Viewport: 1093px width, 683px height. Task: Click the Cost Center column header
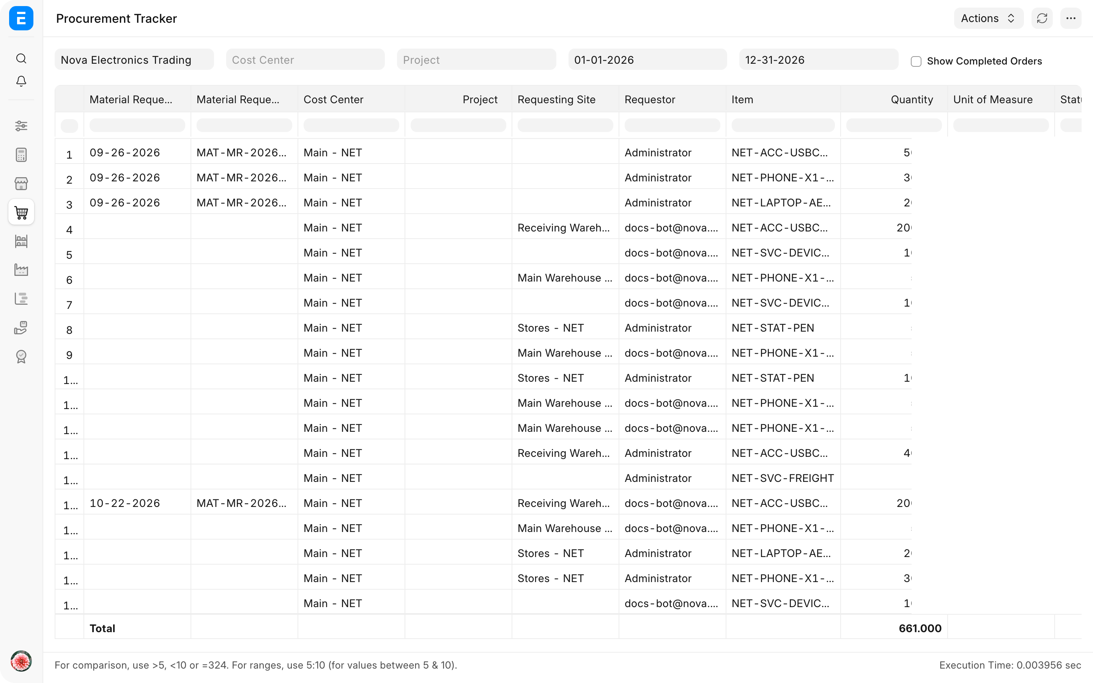point(351,99)
